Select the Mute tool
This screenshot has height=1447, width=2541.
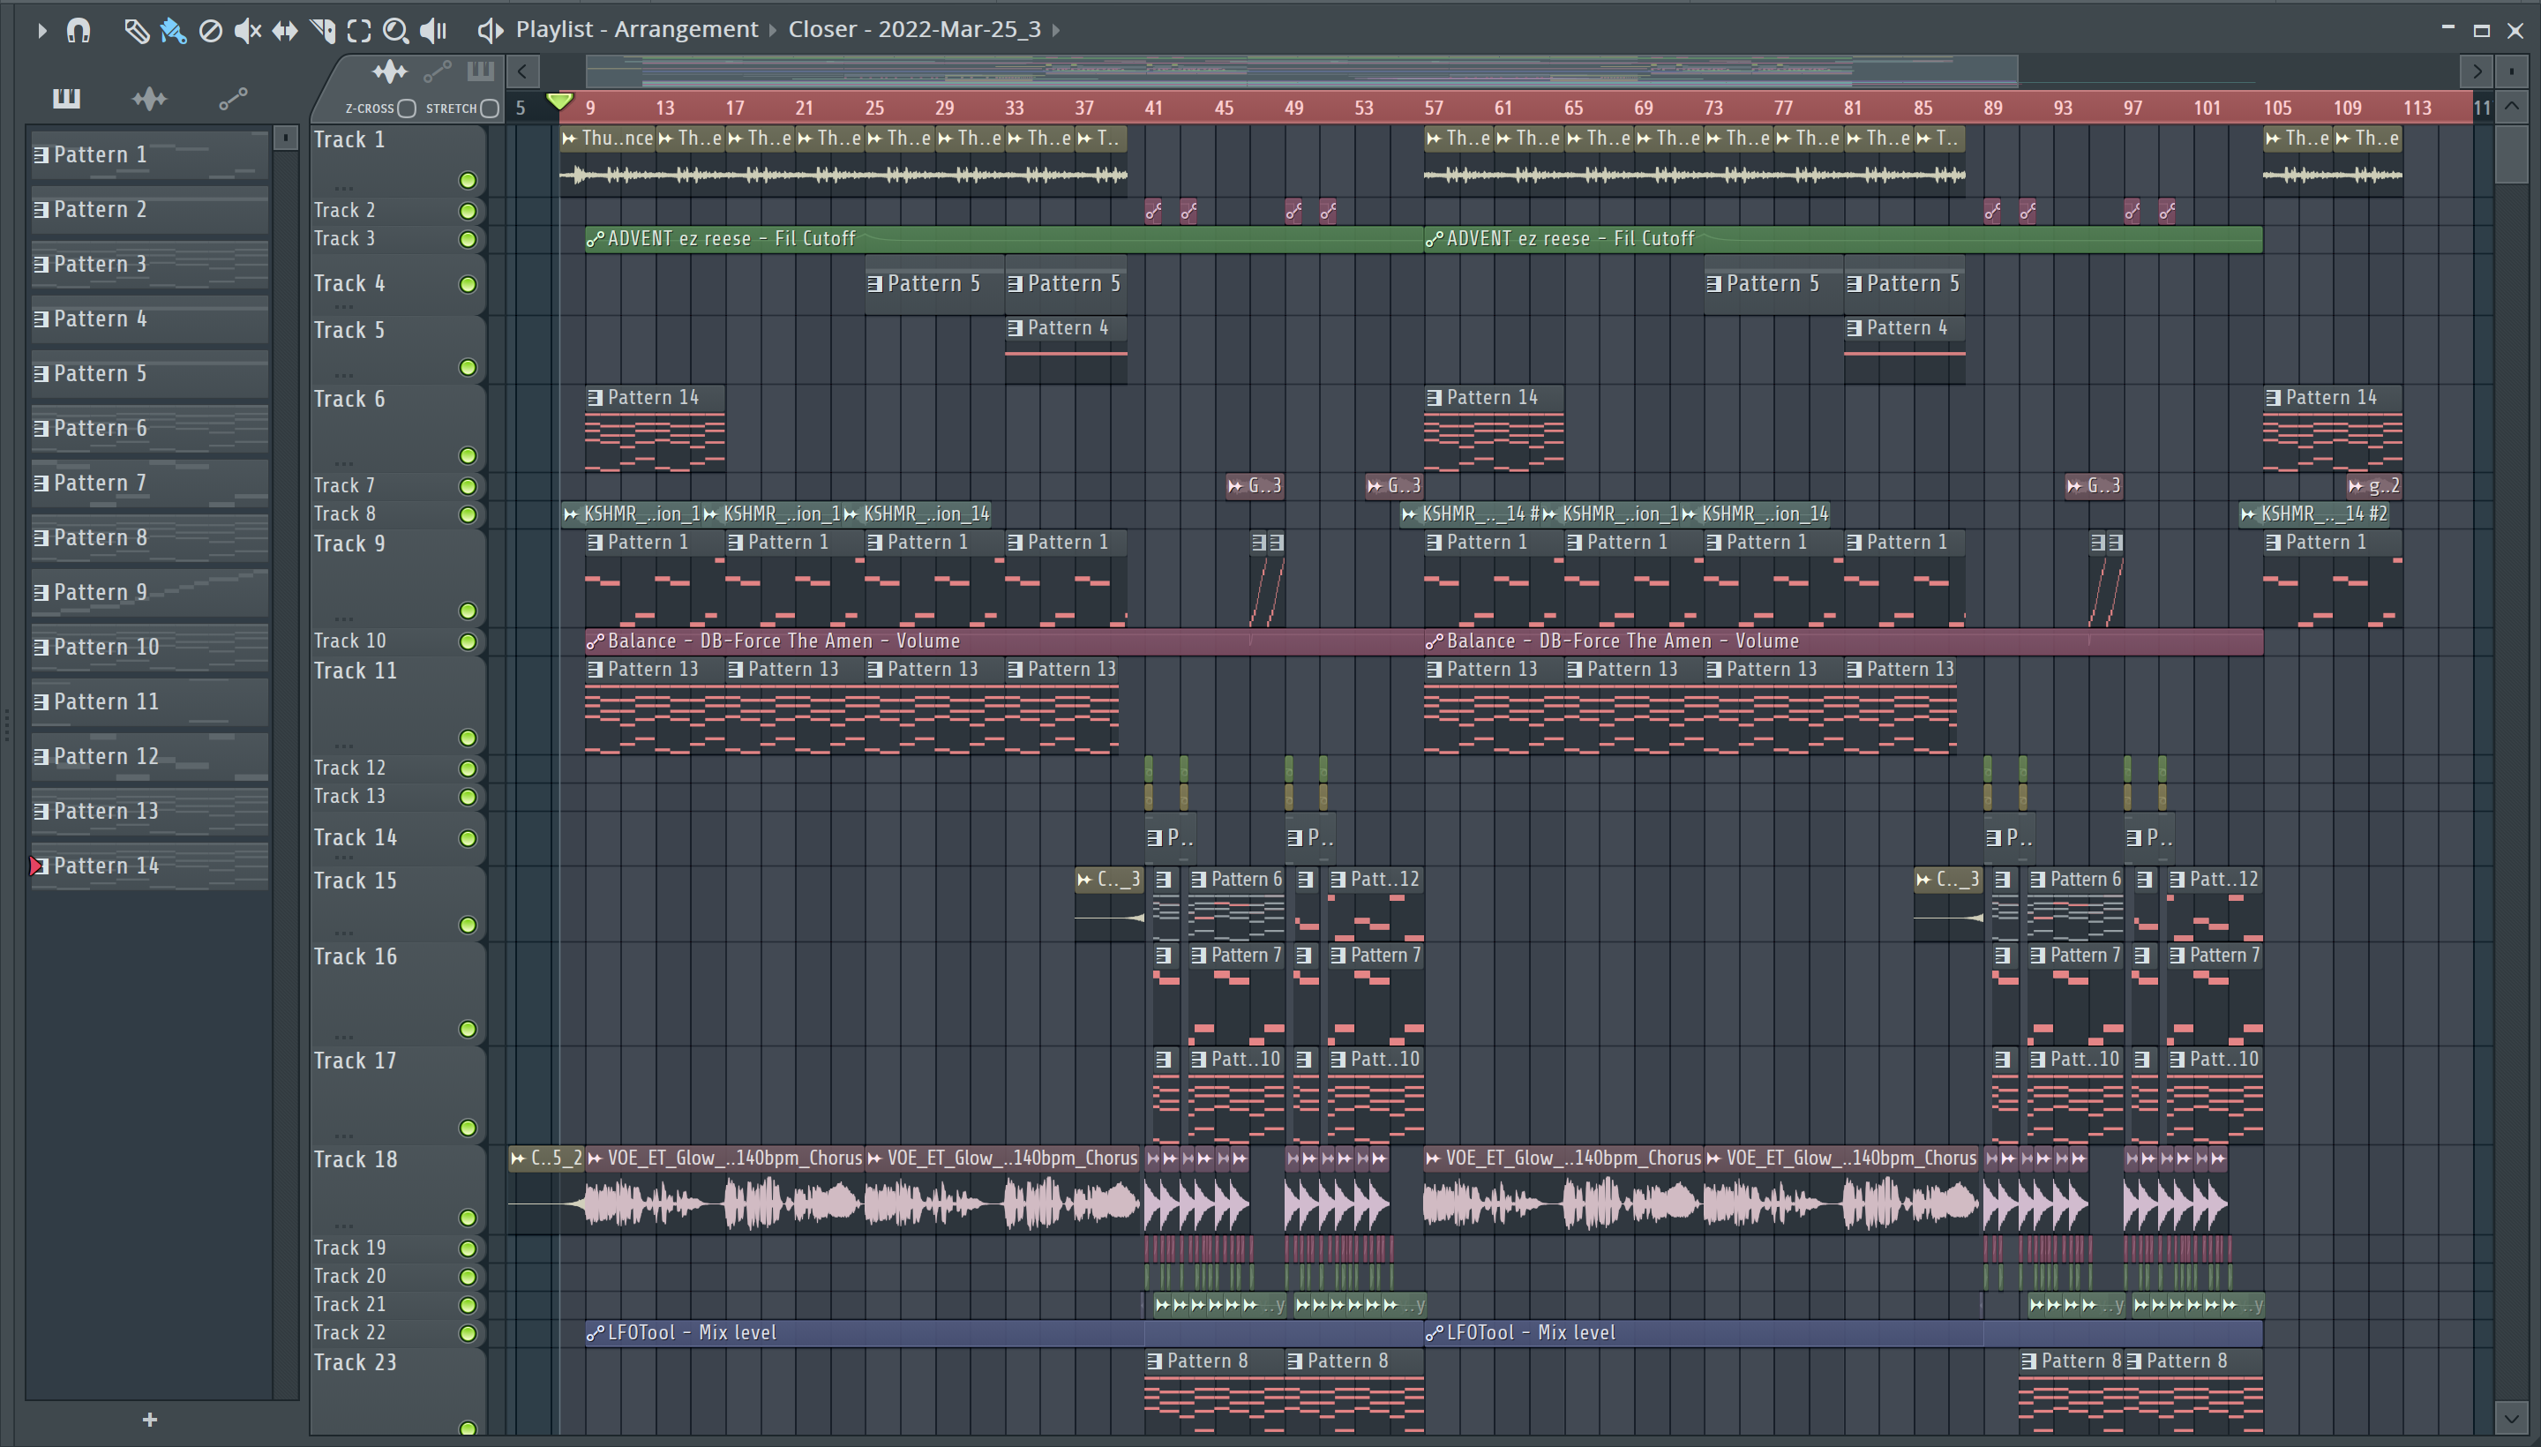click(x=247, y=31)
